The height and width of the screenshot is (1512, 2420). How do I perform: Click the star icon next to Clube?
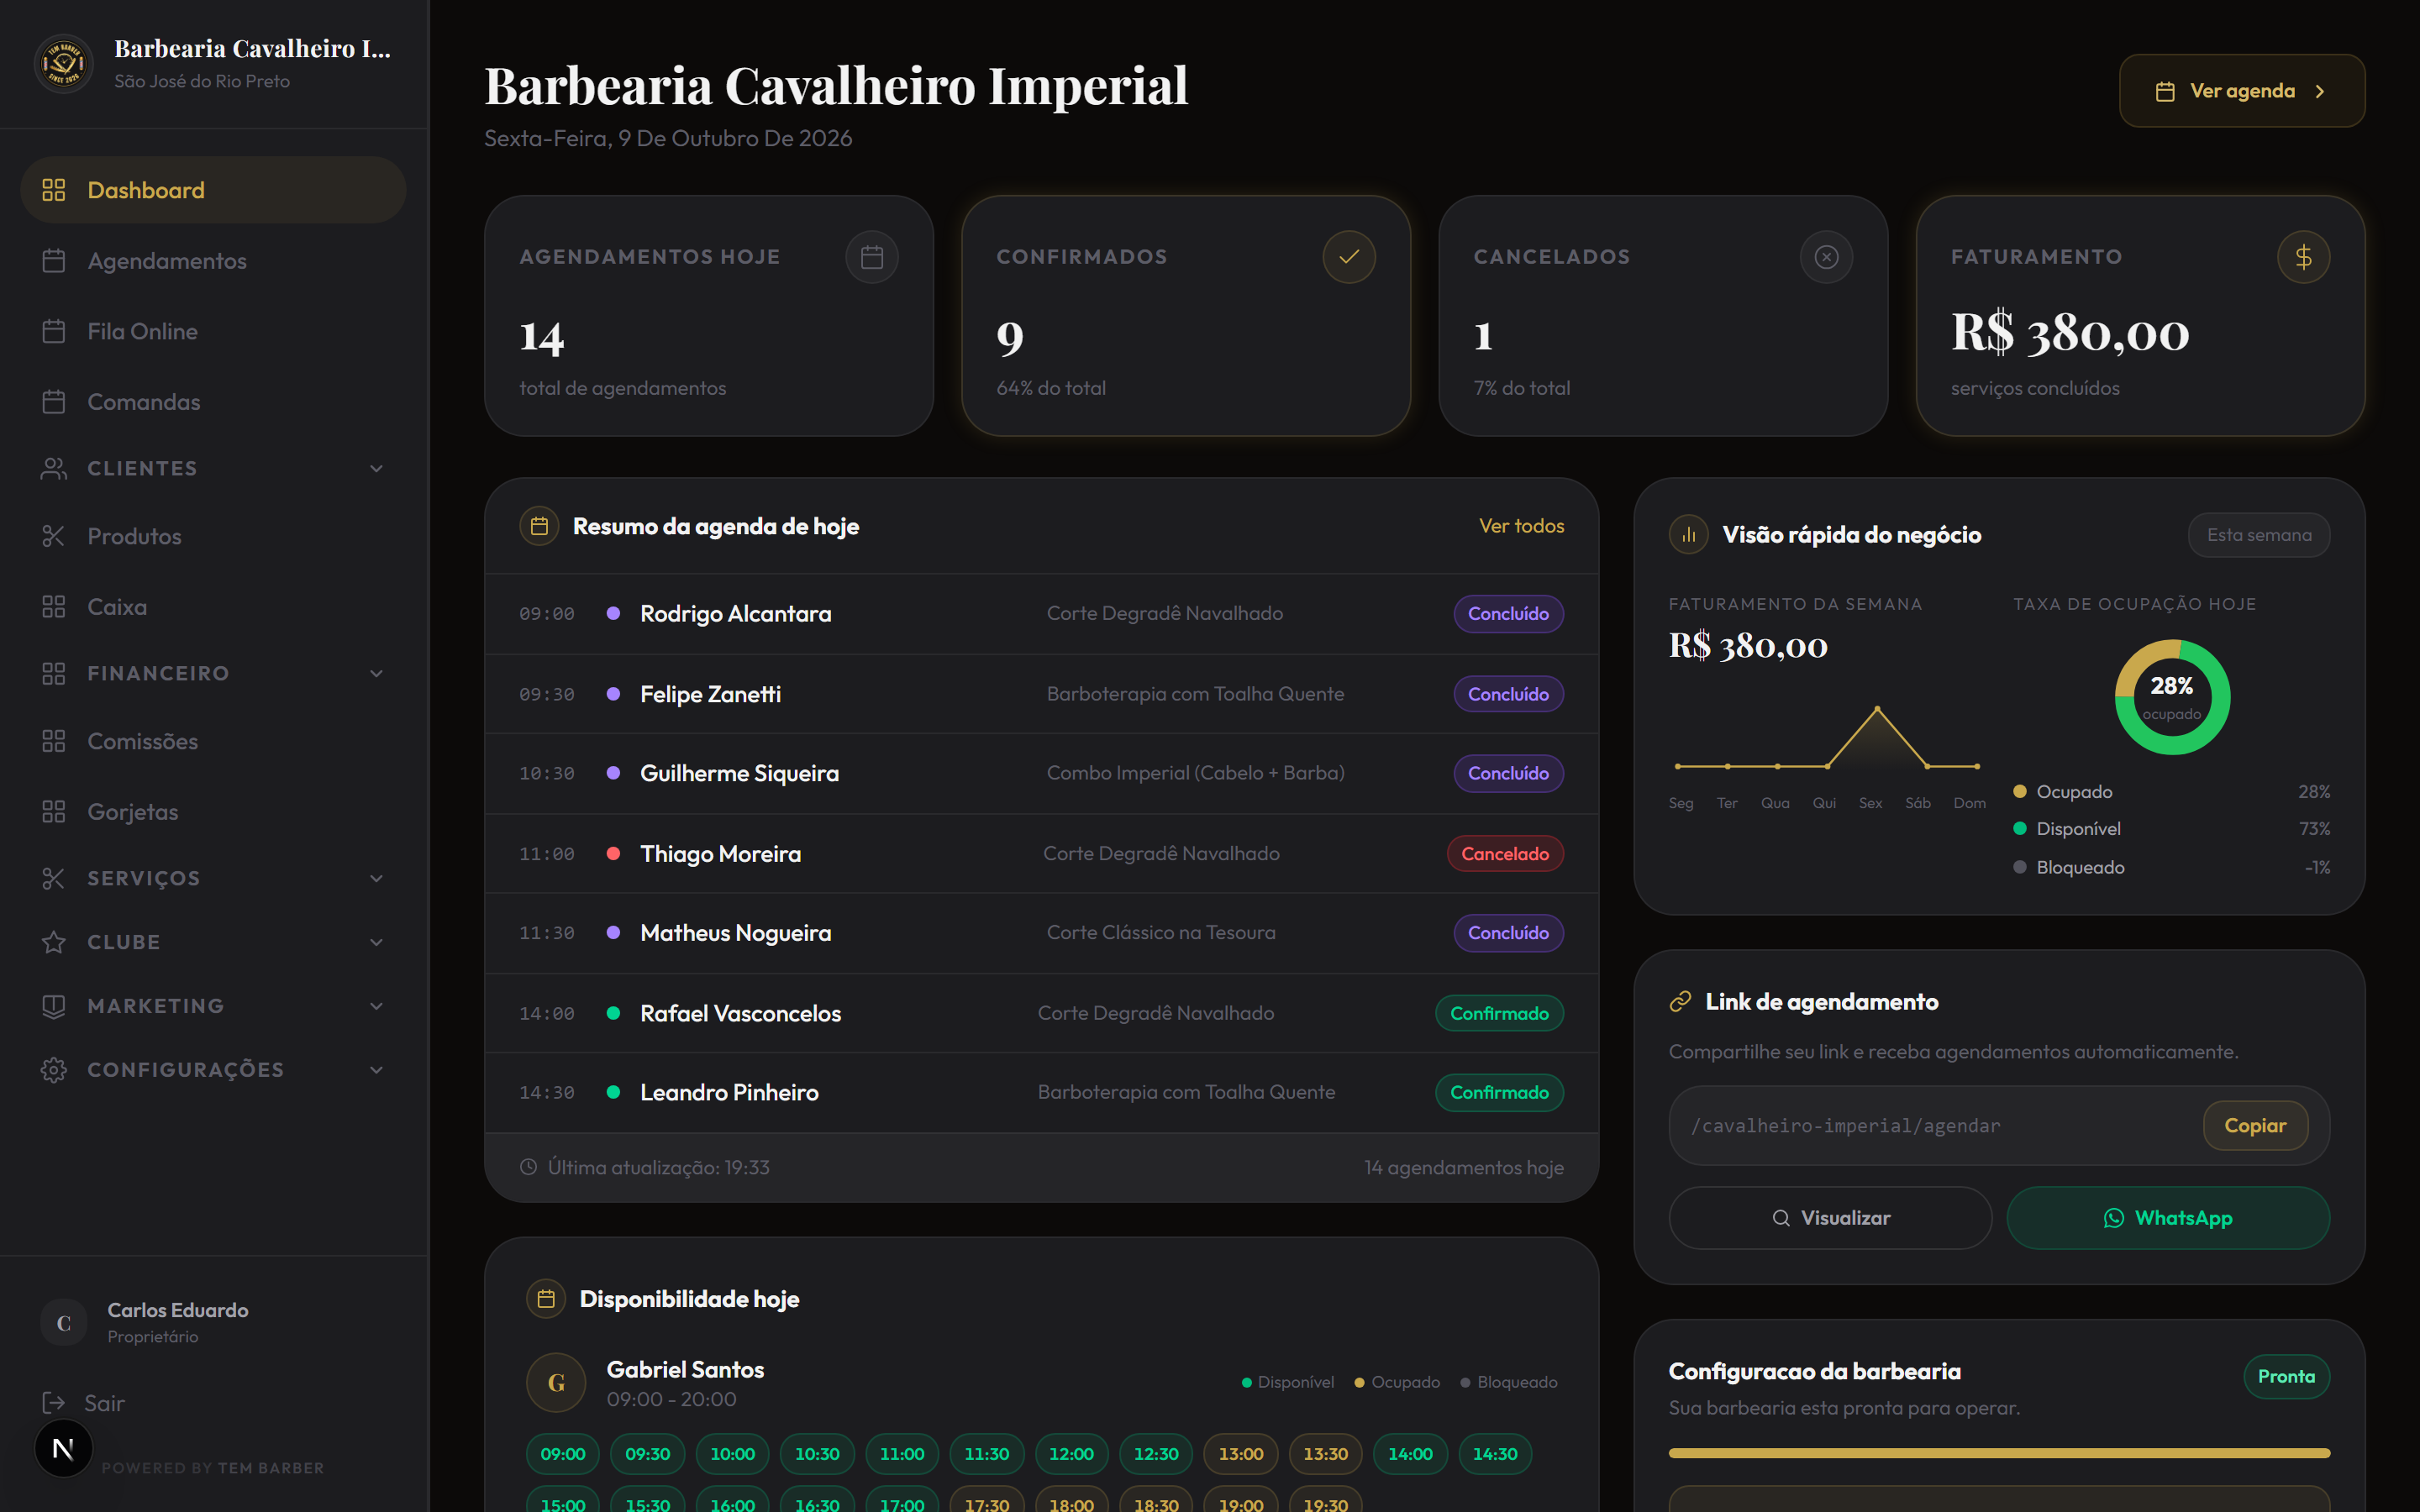[53, 942]
